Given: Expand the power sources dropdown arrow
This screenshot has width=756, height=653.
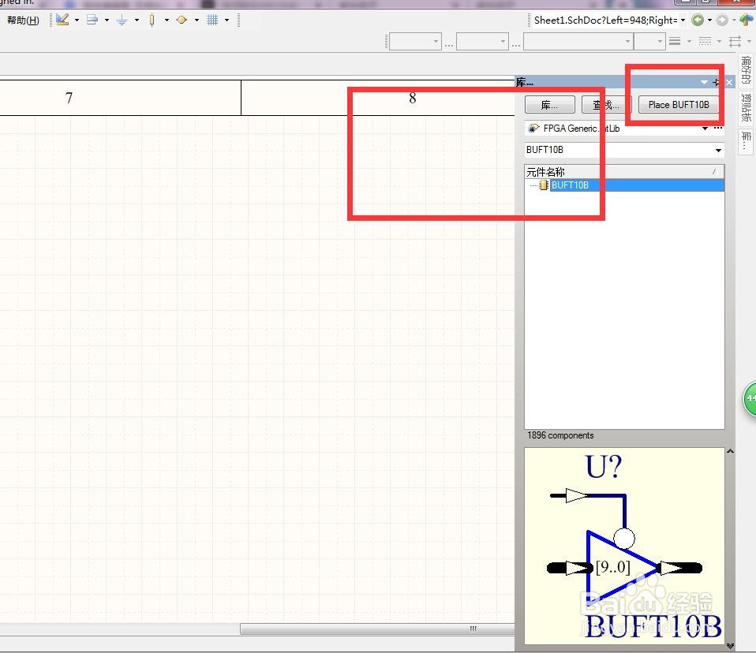Looking at the screenshot, I should point(137,21).
